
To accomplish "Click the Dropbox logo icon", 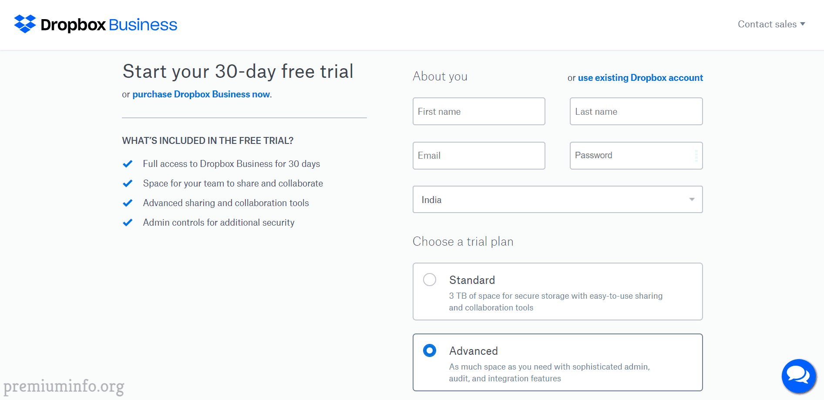I will pos(25,24).
